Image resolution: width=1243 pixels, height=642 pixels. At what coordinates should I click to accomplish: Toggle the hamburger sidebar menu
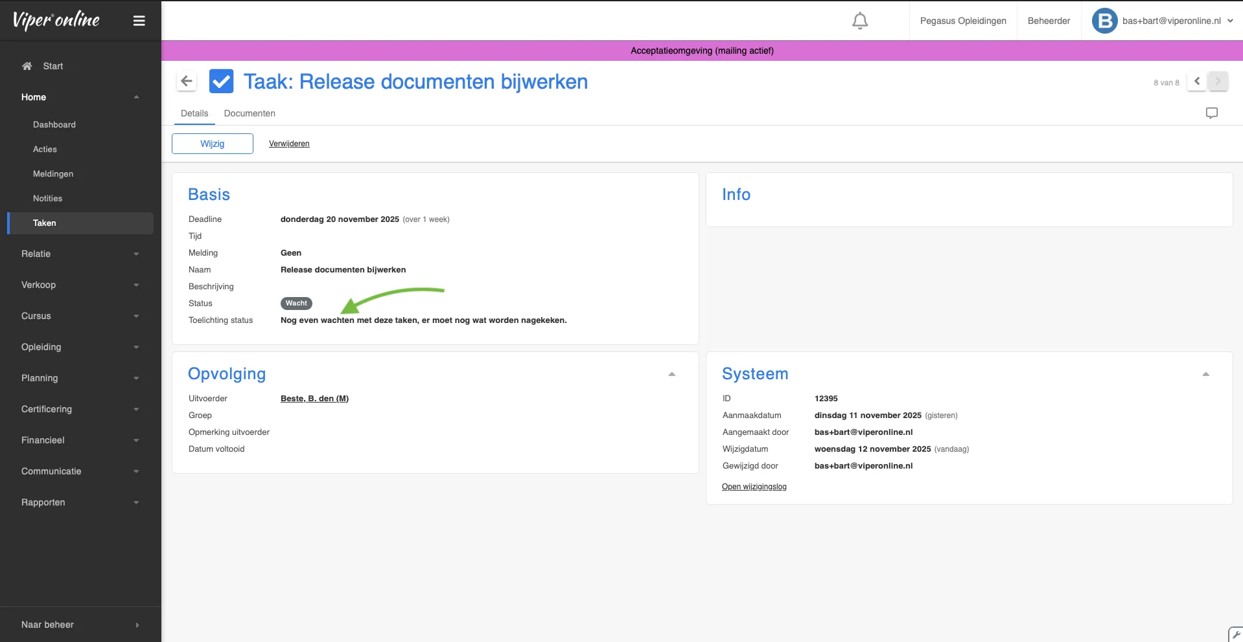click(x=139, y=21)
